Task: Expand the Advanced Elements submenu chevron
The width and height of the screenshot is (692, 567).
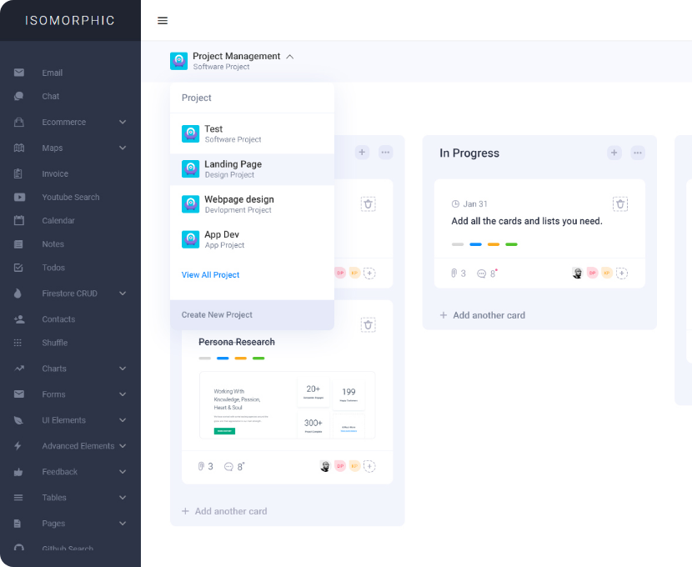Action: click(x=123, y=445)
